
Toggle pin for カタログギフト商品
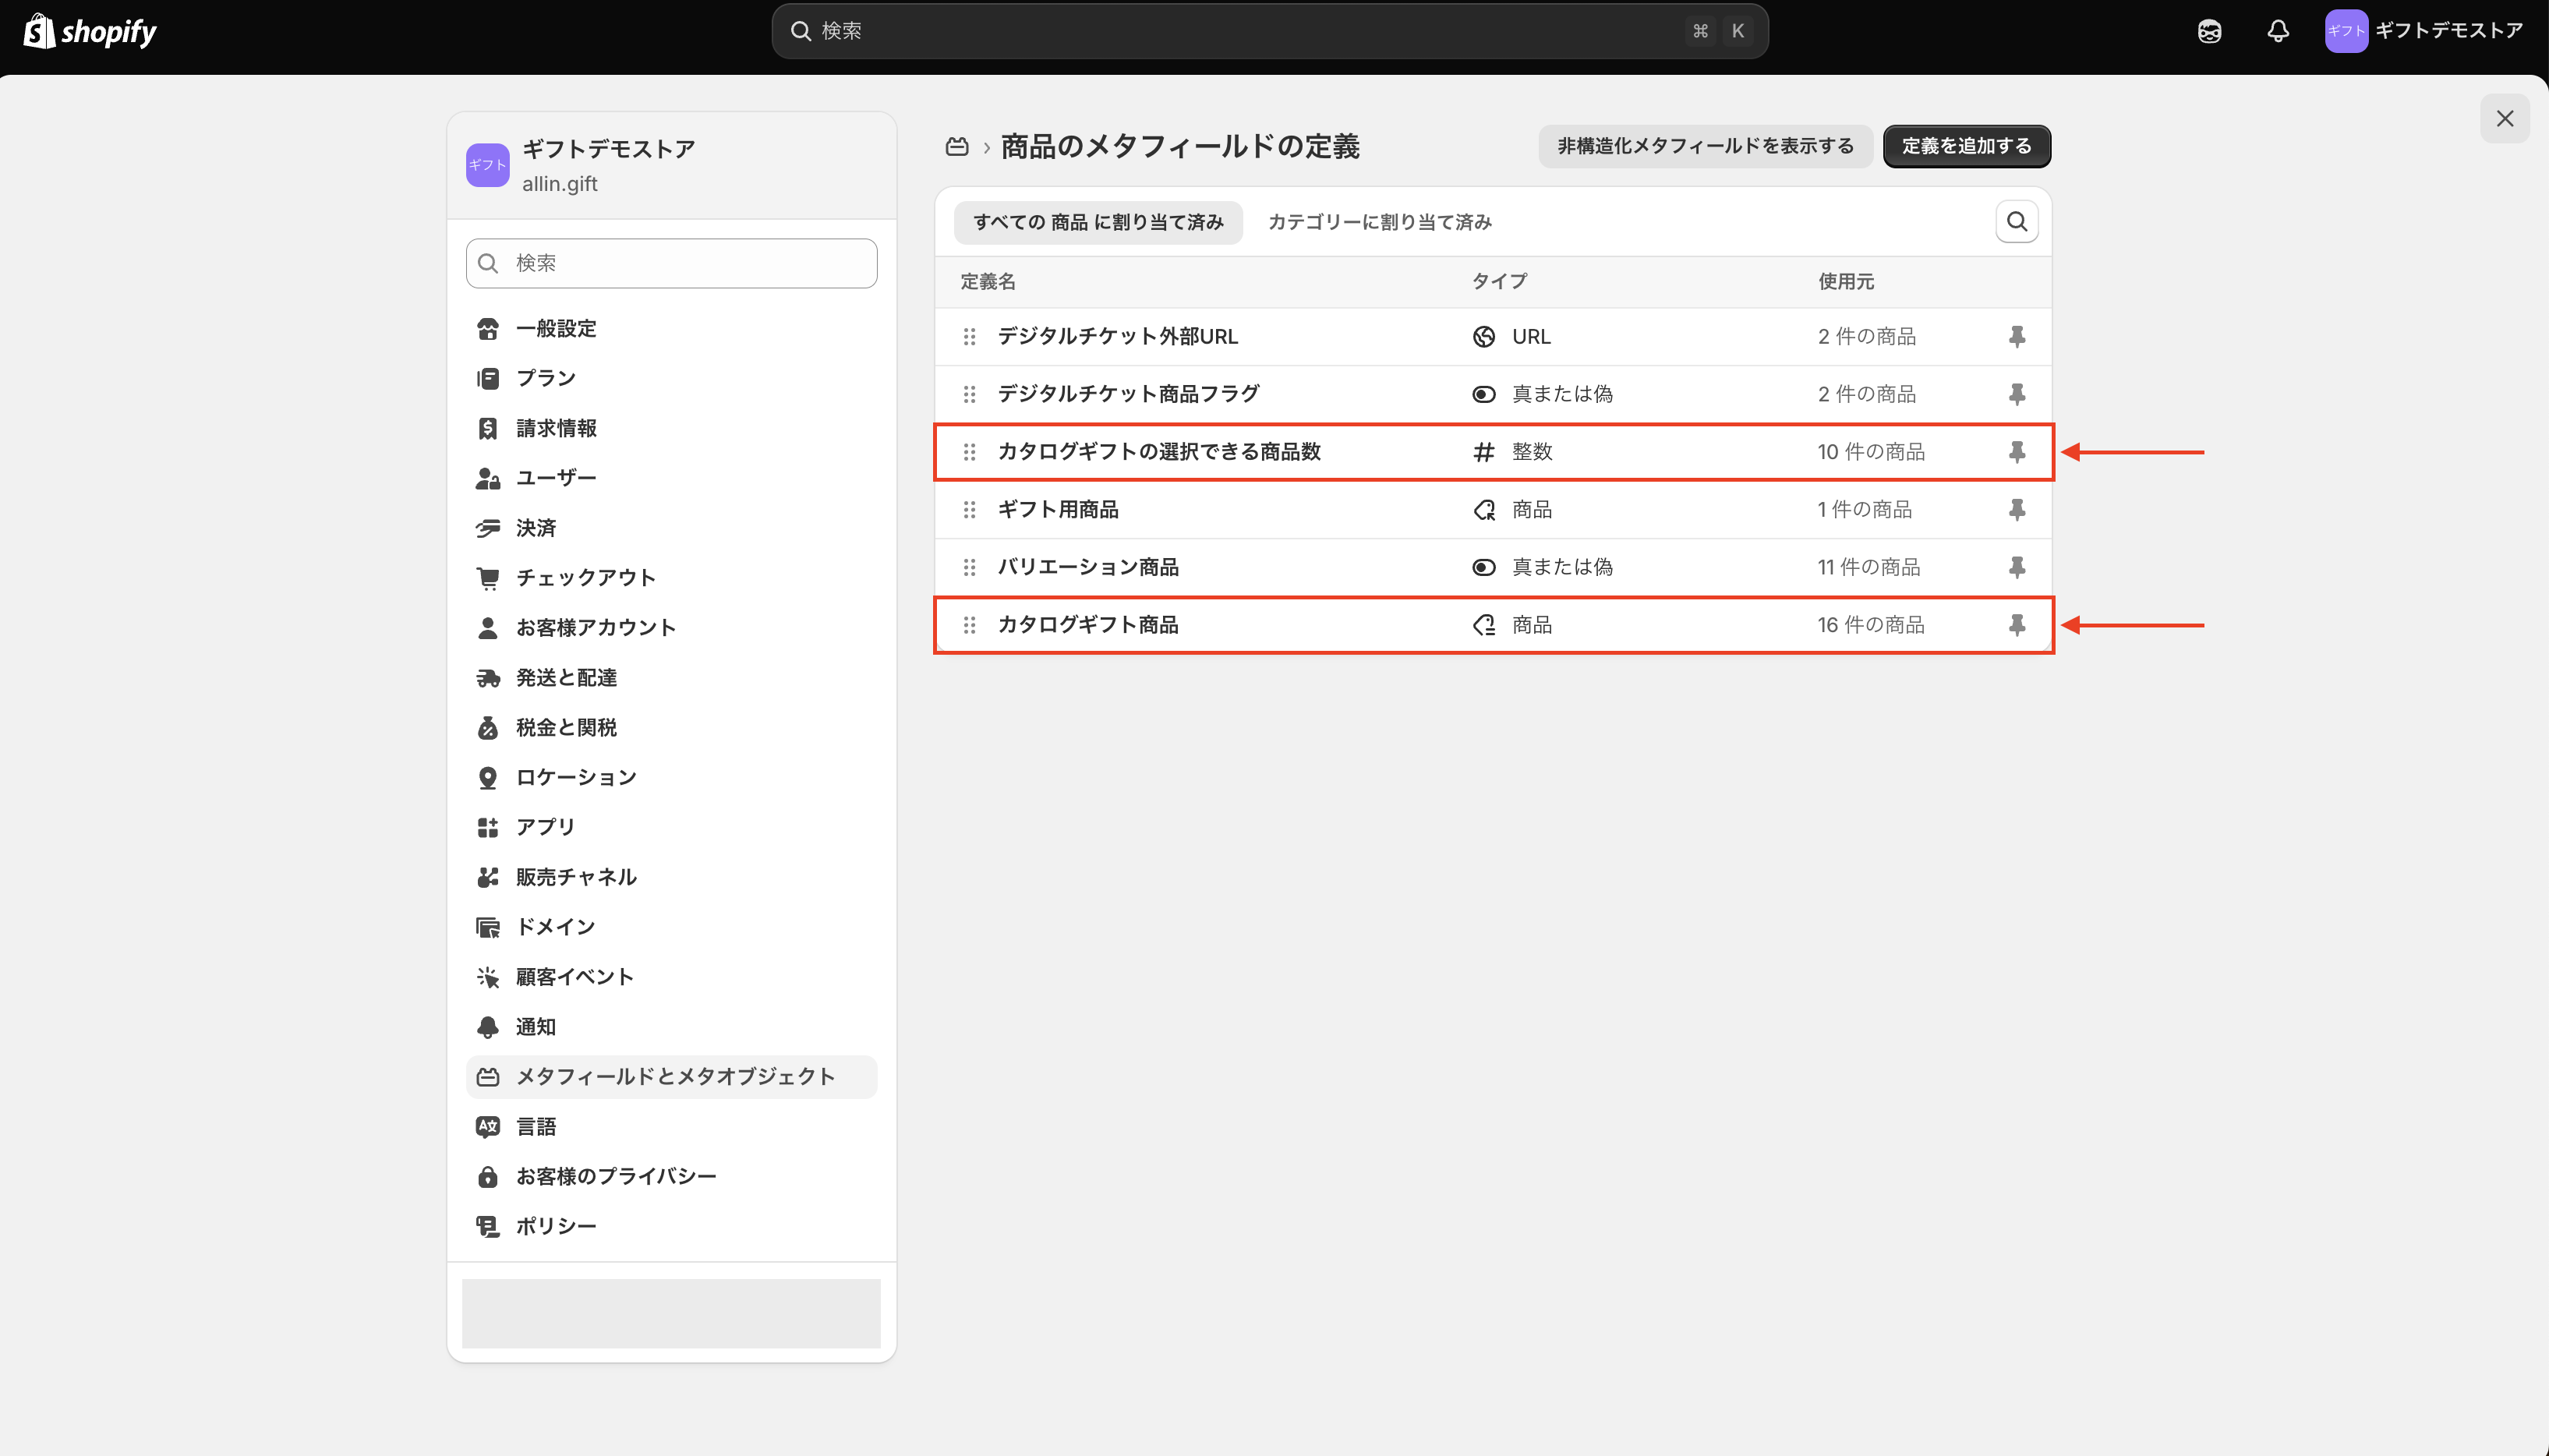(x=2016, y=625)
